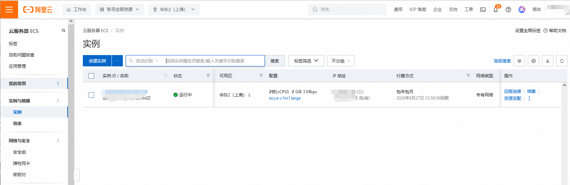
Task: Focus the global top search box
Action: 347,10
